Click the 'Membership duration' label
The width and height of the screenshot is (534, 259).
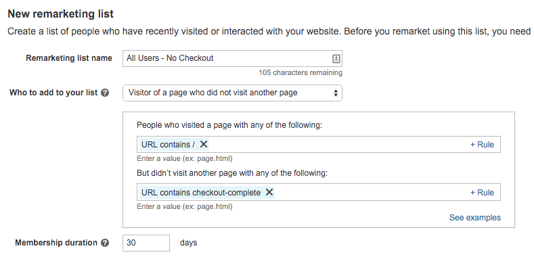click(x=56, y=243)
